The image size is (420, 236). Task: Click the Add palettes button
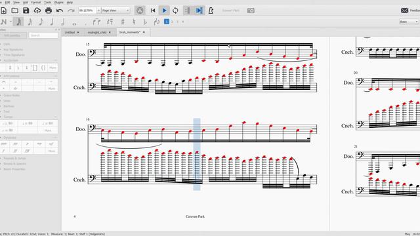point(13,35)
